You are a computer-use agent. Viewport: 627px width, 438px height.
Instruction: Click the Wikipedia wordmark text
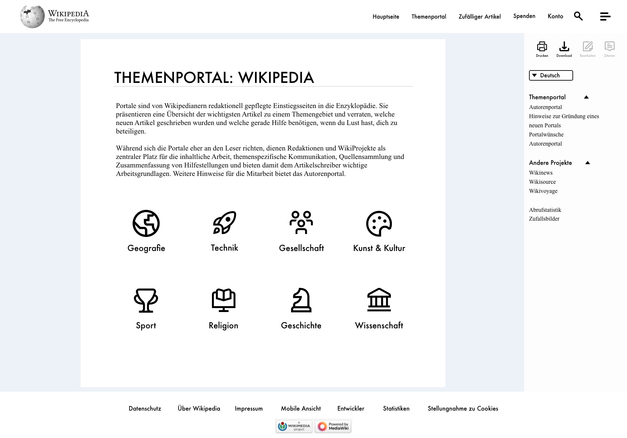(68, 13)
